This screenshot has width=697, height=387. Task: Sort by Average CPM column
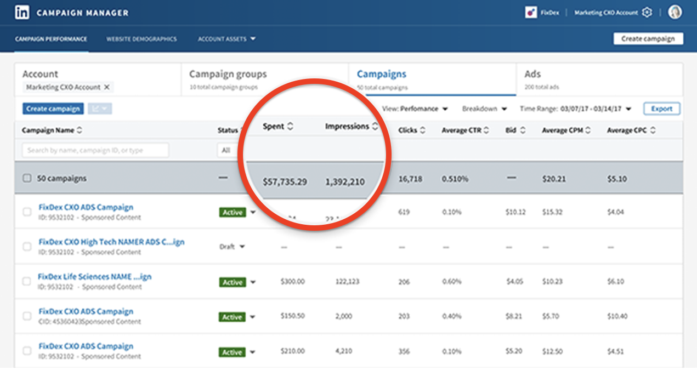click(588, 130)
